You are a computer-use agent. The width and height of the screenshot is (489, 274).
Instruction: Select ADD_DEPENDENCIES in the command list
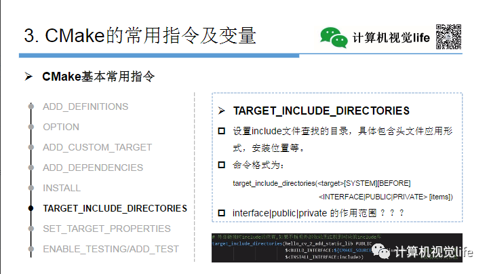[93, 168]
